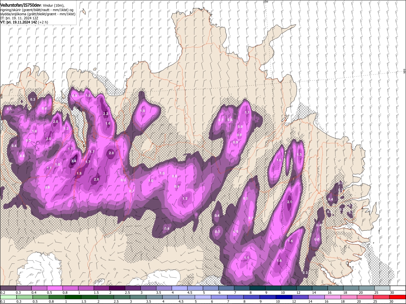Pick upper legend swatch above label 0.2
This screenshot has width=406, height=304.
click(8, 288)
